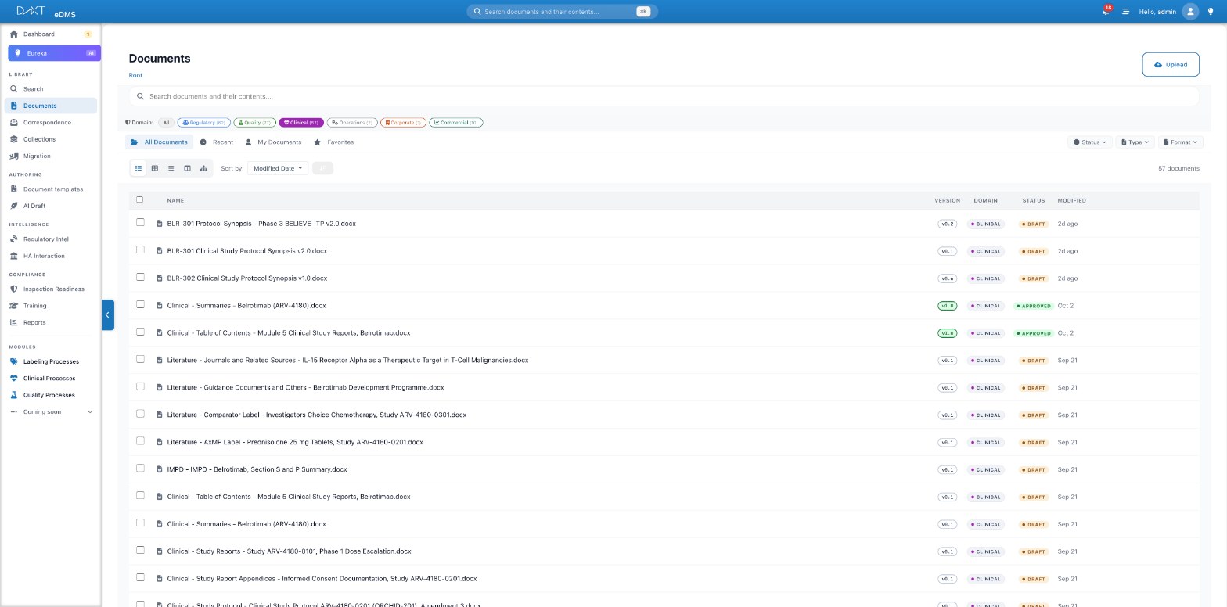
Task: Open Regulatory Intel in the sidebar
Action: [x=51, y=239]
